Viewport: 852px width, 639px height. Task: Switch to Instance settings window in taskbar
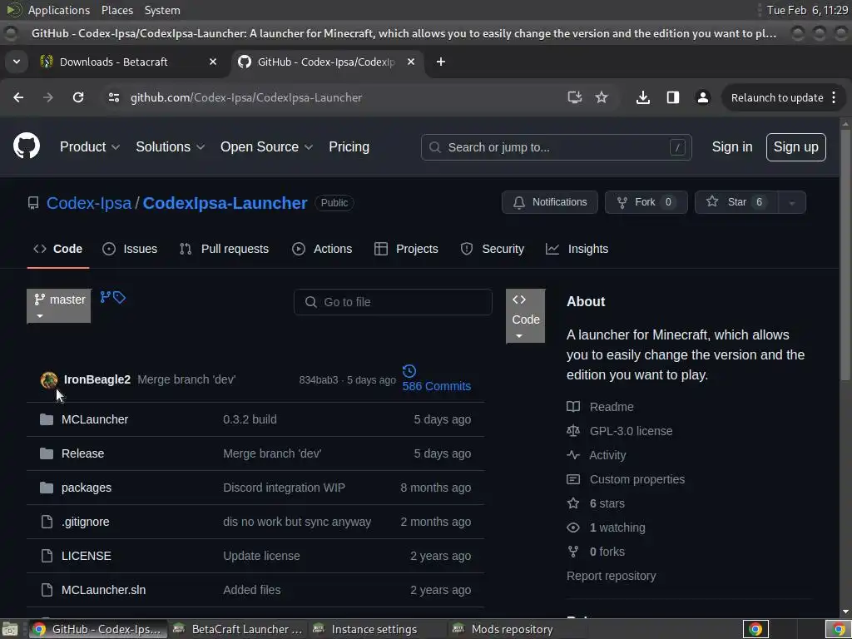(374, 629)
